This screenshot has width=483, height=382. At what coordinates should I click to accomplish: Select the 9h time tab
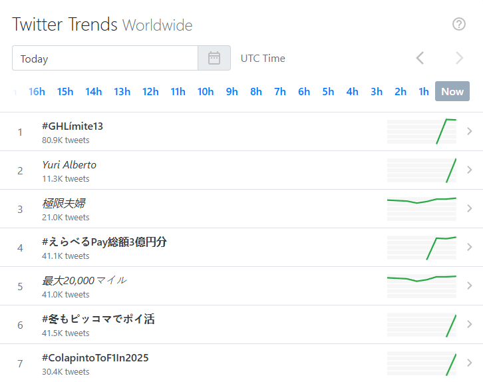[x=232, y=91]
